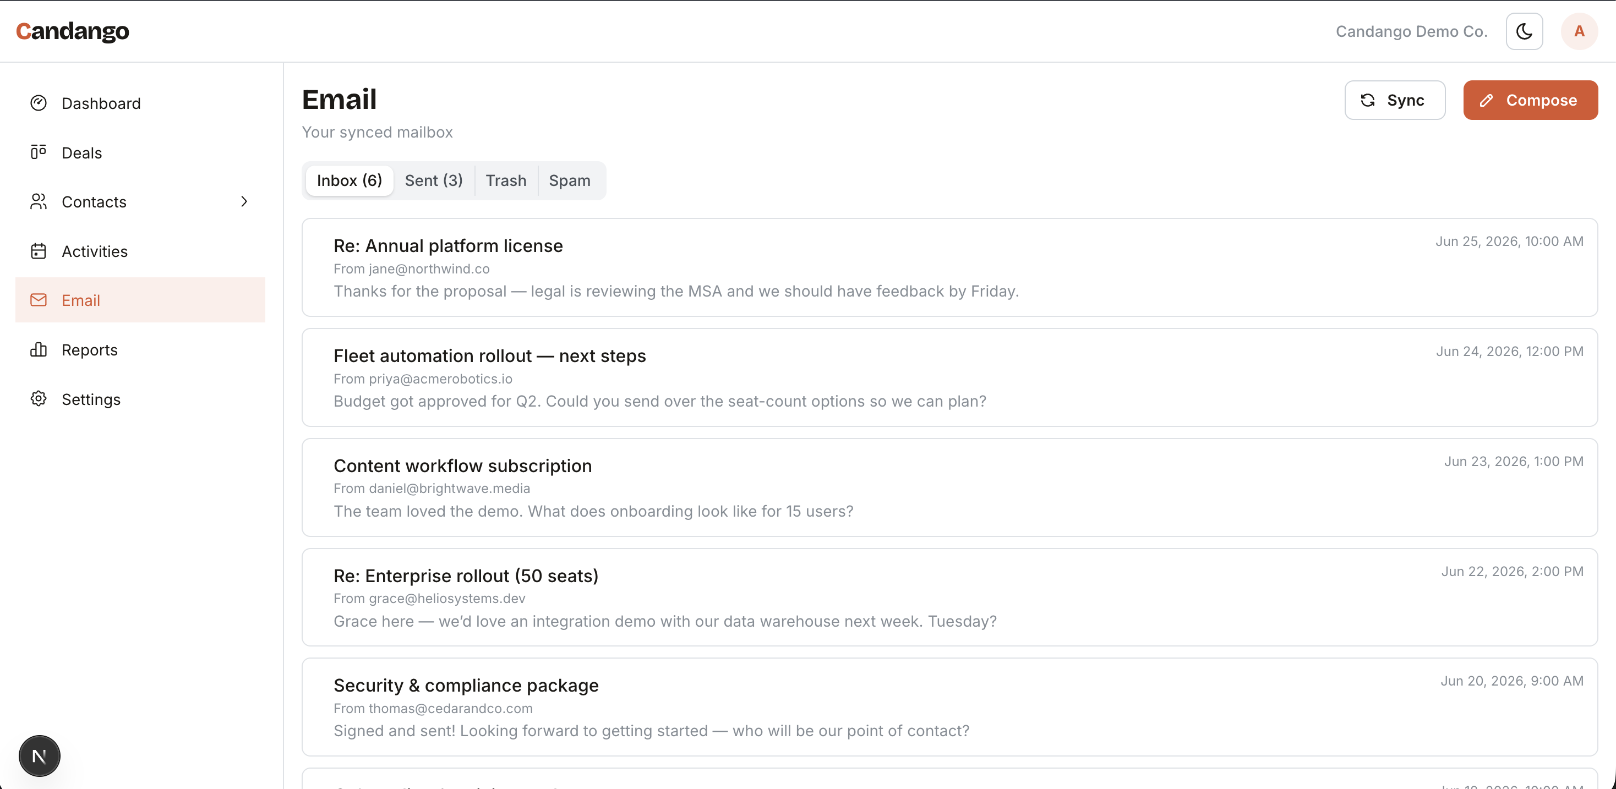Go to Deals in the sidebar
Screen dimensions: 1616x789
(x=140, y=152)
